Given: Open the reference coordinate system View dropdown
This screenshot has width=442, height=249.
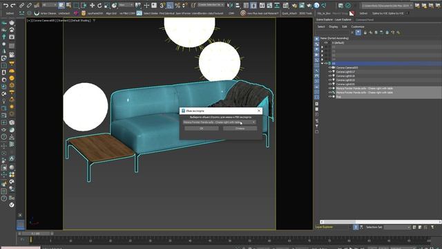Looking at the screenshot, I should click(x=126, y=5).
